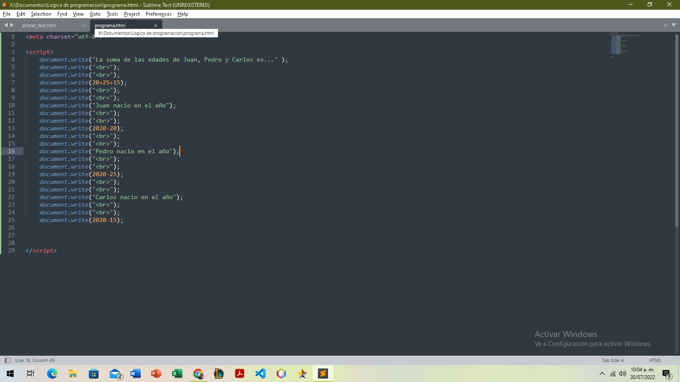Toggle the side bar from status bar icon
The image size is (680, 382).
(7, 360)
